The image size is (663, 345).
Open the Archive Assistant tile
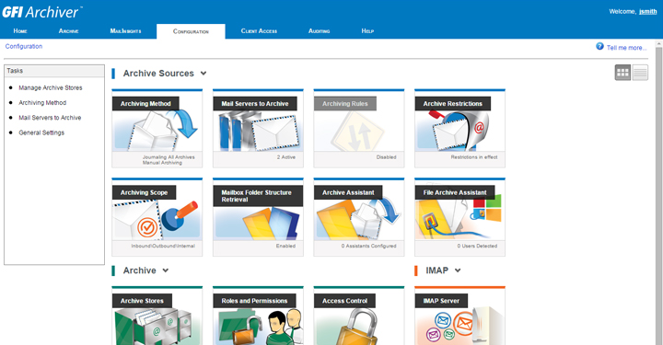tap(359, 217)
